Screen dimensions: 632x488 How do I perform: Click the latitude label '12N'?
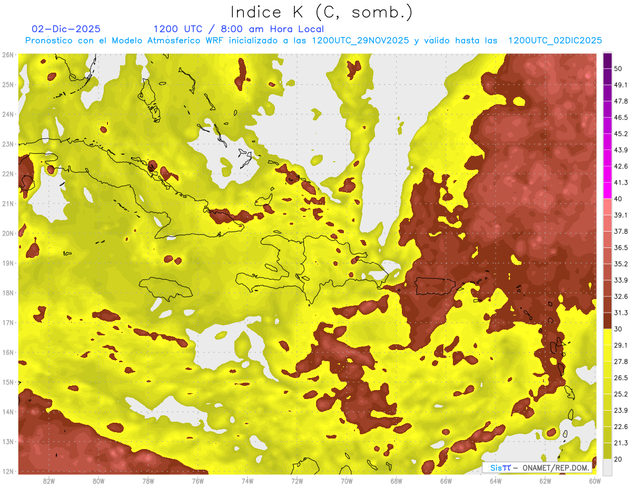8,471
